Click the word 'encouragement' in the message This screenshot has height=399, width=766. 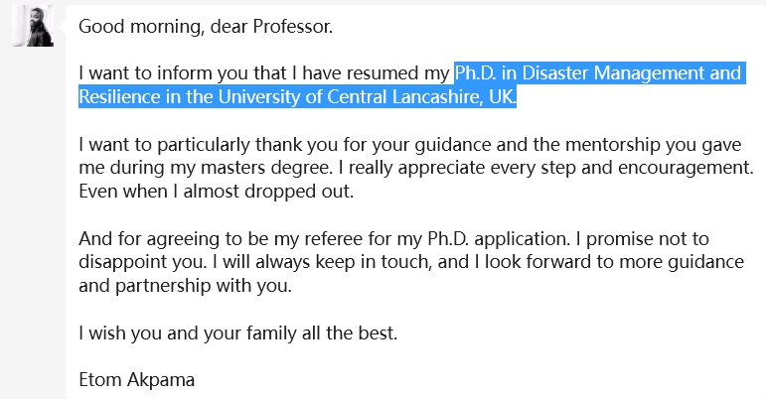pos(686,168)
